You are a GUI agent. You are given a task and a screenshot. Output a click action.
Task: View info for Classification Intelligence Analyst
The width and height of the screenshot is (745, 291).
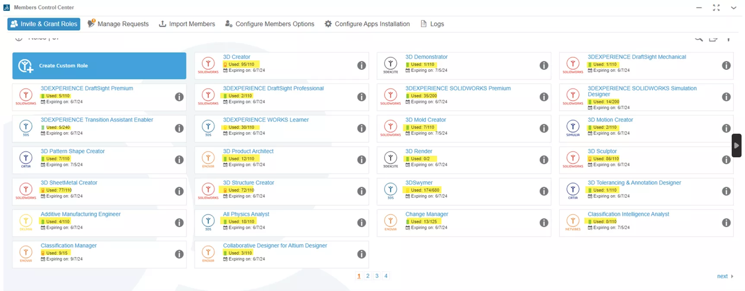726,223
